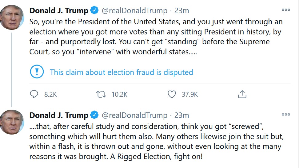
Task: Open the disputed-claim exclamation info icon
Action: click(x=37, y=72)
